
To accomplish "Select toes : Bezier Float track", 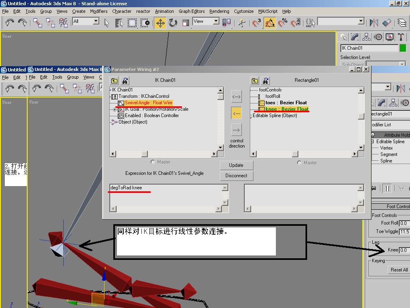I will click(x=286, y=103).
